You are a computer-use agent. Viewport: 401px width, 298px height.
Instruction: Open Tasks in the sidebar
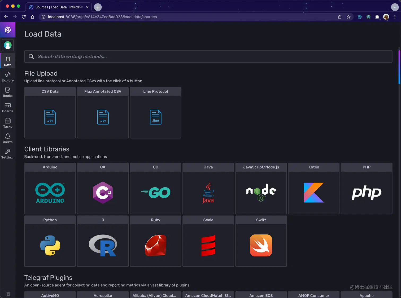tap(7, 123)
